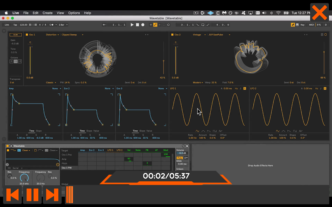Select the random waveform for LFO 1

pyautogui.click(x=220, y=131)
